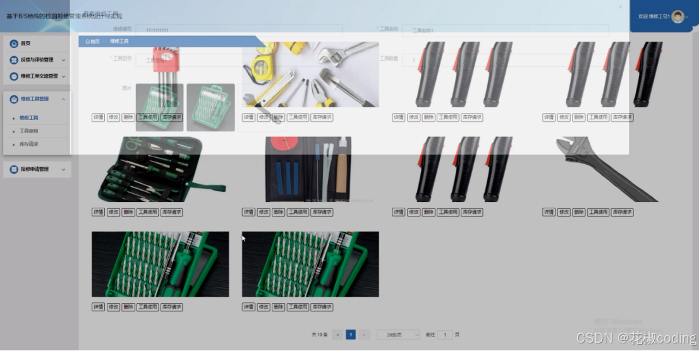Click the 报修申请管理 sidebar icon
The height and width of the screenshot is (351, 699).
[14, 169]
